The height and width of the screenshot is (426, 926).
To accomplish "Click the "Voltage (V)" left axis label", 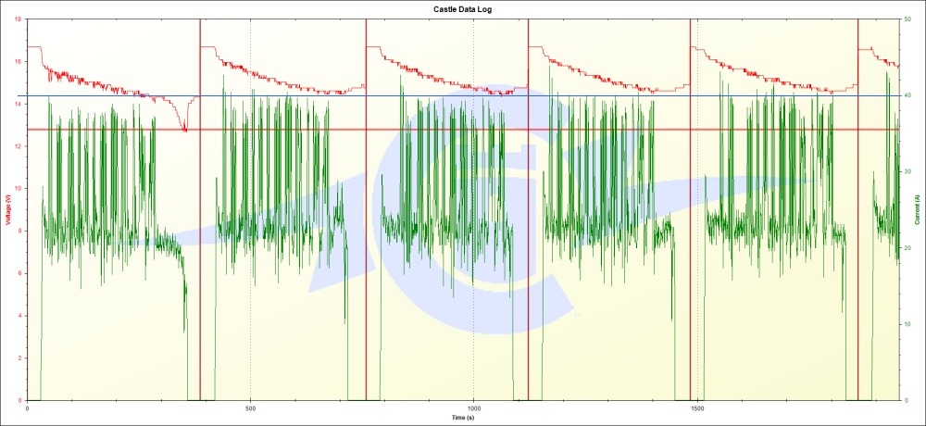I will [8, 209].
